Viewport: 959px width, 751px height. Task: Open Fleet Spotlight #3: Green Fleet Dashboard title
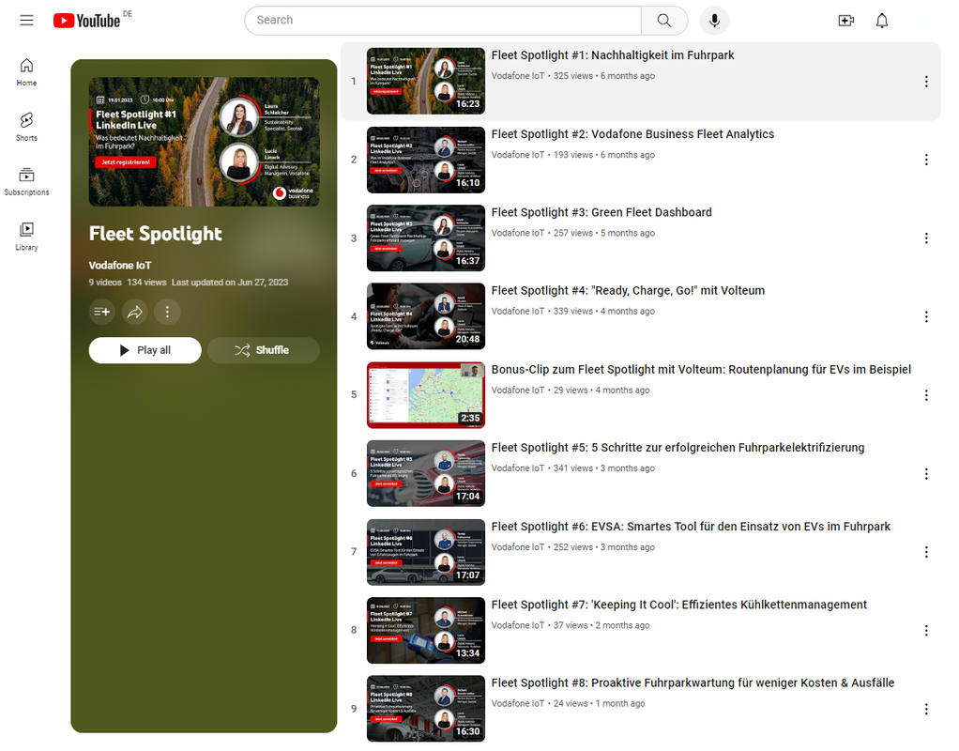click(601, 212)
